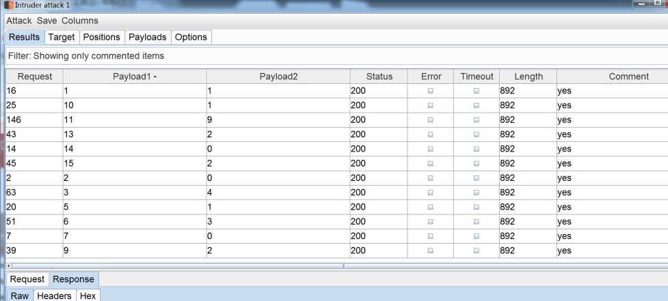Viewport: 668px width, 301px height.
Task: Sort by the Timeout column header
Action: click(477, 76)
